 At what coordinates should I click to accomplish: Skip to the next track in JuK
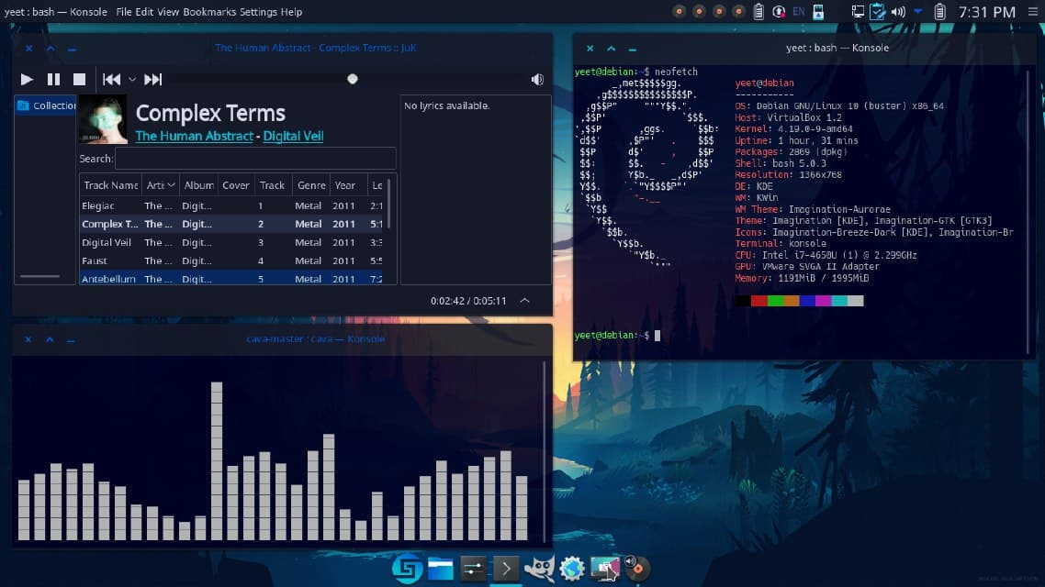(152, 79)
